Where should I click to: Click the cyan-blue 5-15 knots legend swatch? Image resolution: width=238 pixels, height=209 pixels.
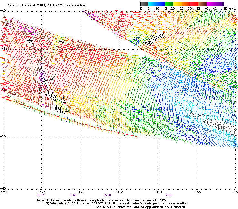pyautogui.click(x=157, y=4)
